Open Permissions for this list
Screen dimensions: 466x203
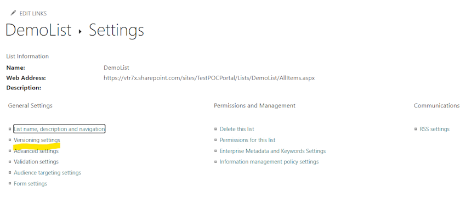click(x=248, y=140)
